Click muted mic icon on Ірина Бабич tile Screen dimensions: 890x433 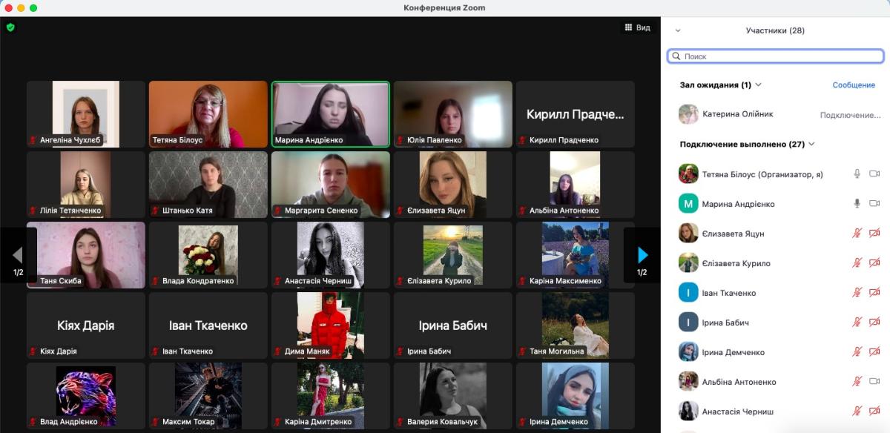(x=400, y=351)
